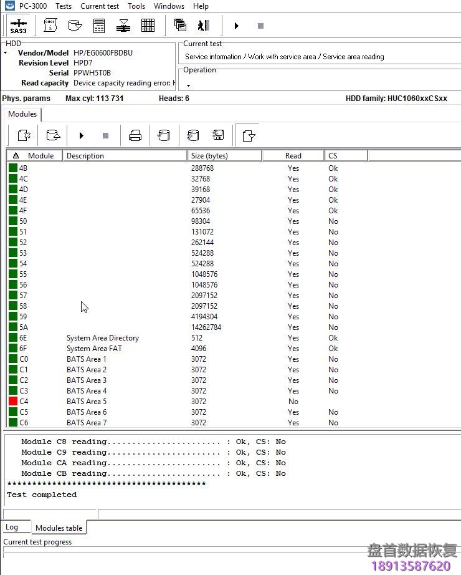The image size is (461, 575).
Task: Click the model text HP/EG0600FBDBU
Action: coord(103,53)
